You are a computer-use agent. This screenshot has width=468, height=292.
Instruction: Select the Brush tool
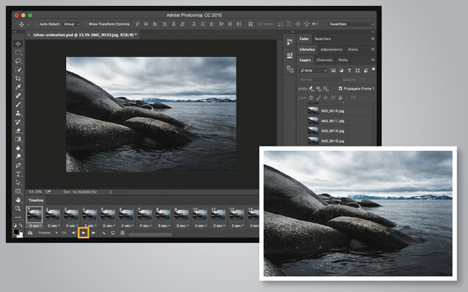tap(18, 105)
